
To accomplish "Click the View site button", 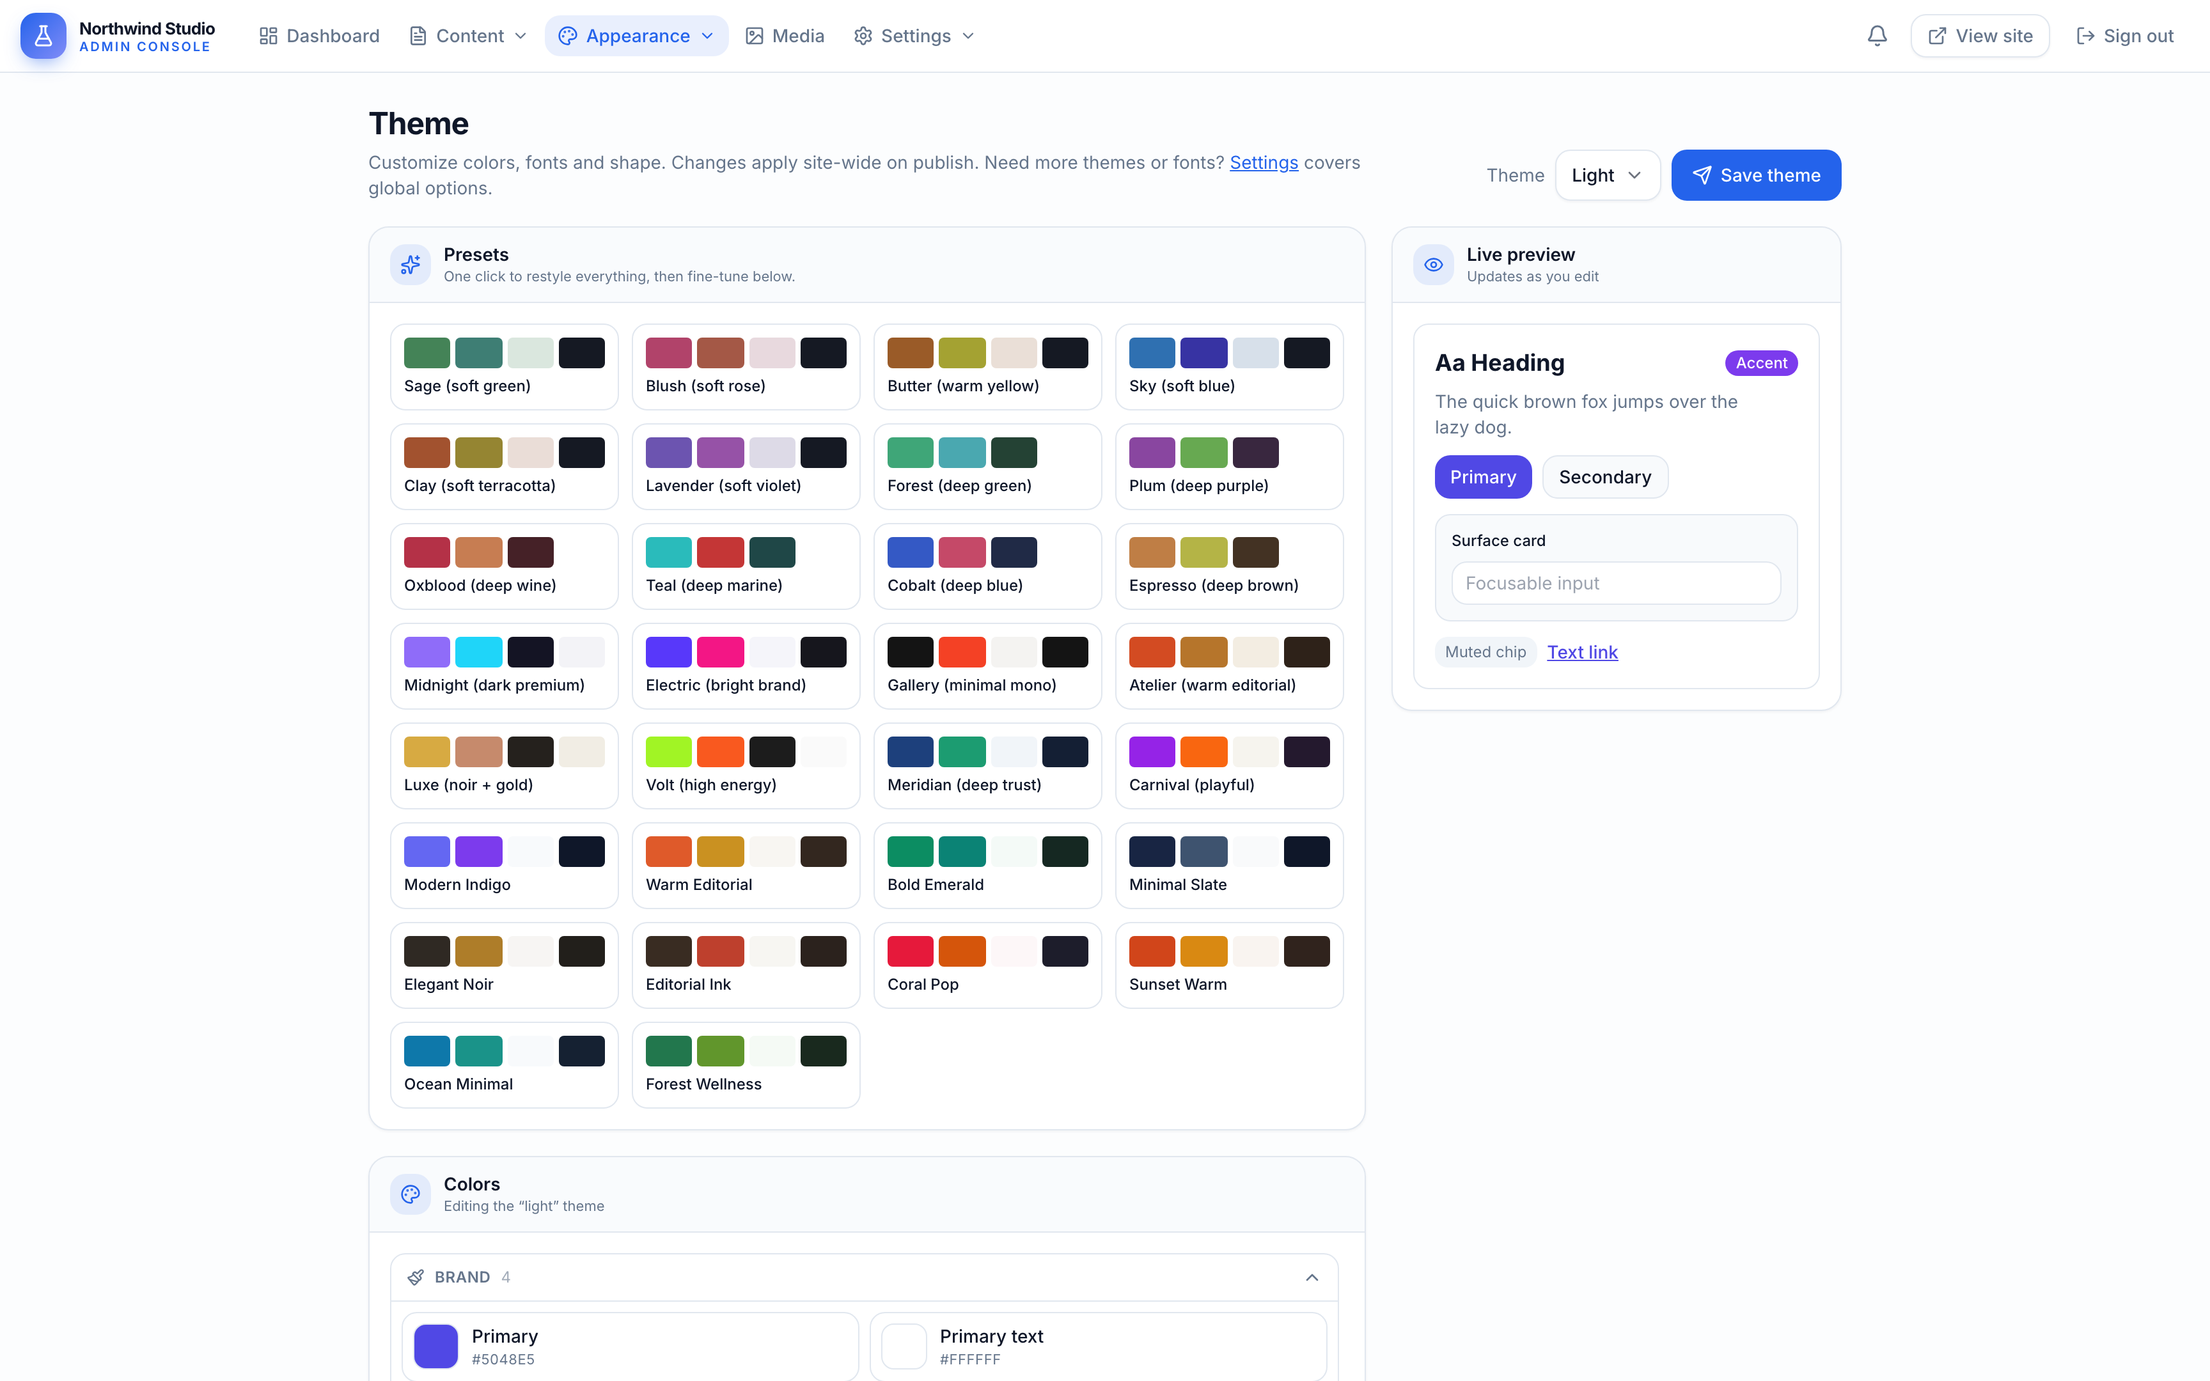I will [1980, 36].
